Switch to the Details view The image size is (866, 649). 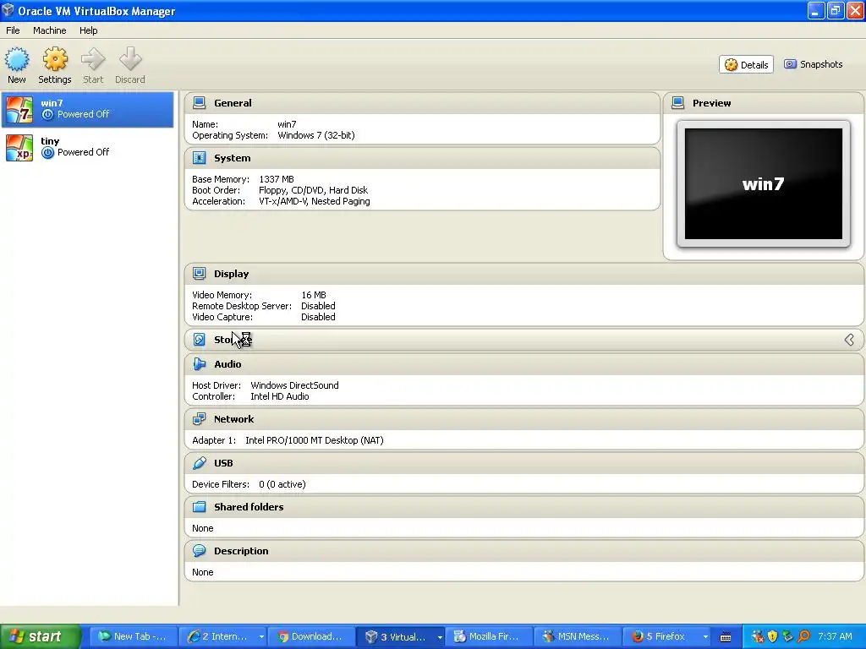(746, 64)
